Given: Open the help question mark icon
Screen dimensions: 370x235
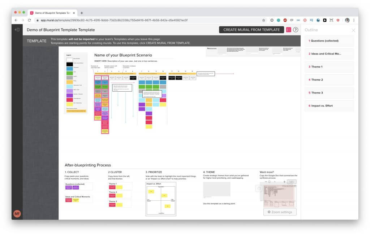Looking at the screenshot, I should [x=296, y=30].
